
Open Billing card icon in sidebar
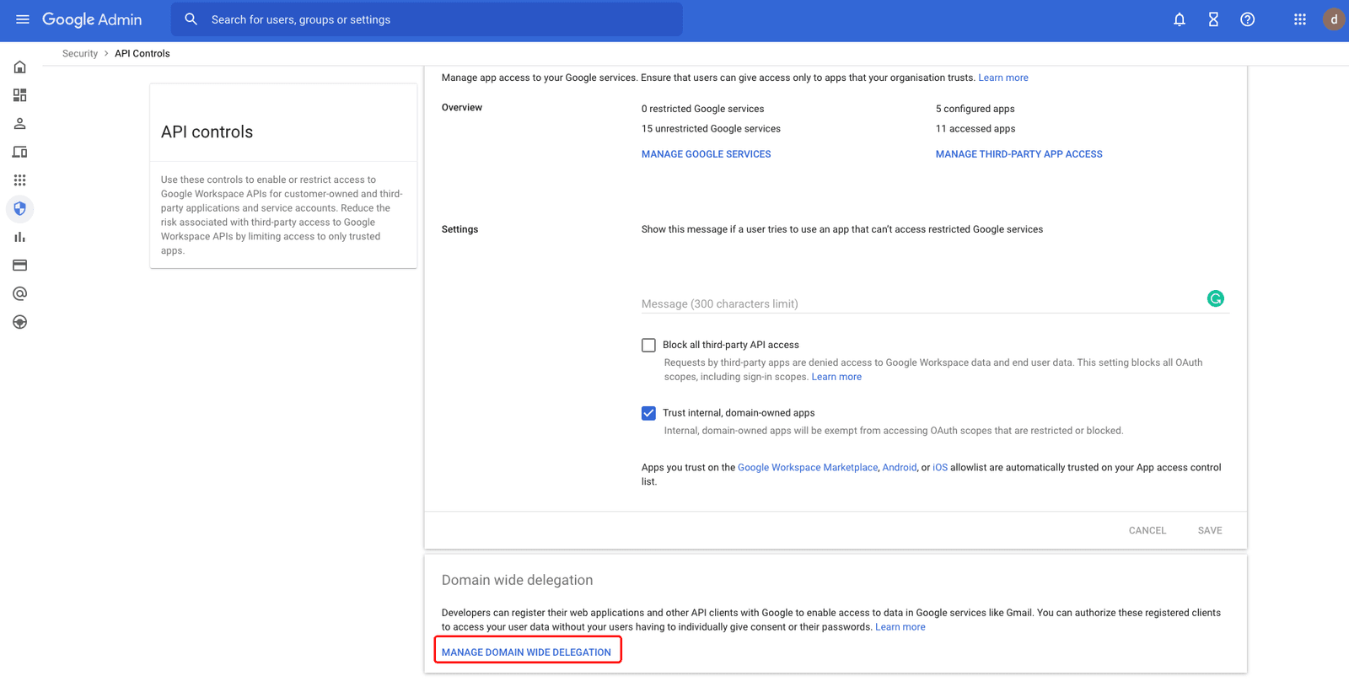point(20,266)
